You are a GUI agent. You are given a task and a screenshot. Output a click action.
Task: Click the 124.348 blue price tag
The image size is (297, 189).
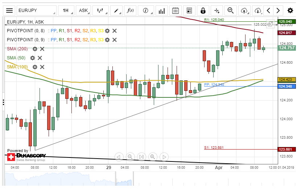click(286, 87)
